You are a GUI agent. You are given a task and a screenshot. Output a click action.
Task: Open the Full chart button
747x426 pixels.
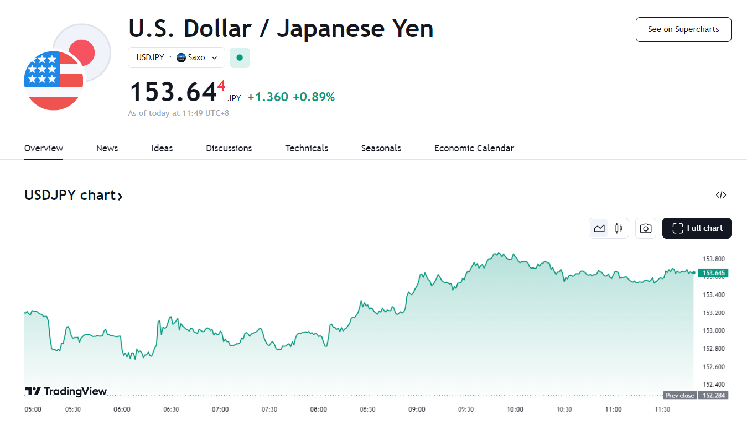[697, 228]
